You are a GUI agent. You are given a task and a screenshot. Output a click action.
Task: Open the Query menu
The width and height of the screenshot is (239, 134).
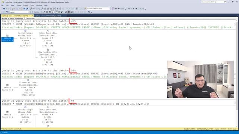pyautogui.click(x=19, y=5)
